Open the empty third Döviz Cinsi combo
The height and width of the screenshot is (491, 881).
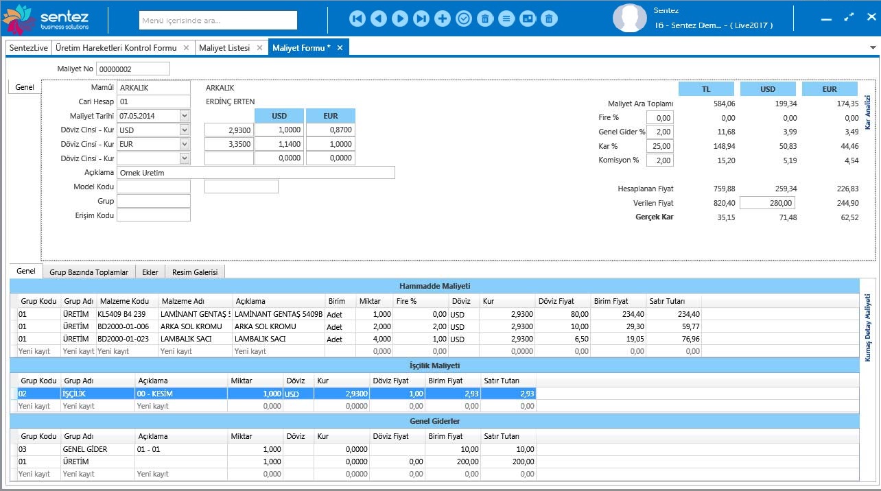(x=184, y=158)
